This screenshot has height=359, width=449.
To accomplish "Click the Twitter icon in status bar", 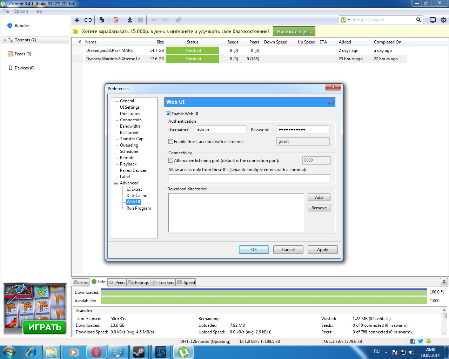I will pos(420,341).
